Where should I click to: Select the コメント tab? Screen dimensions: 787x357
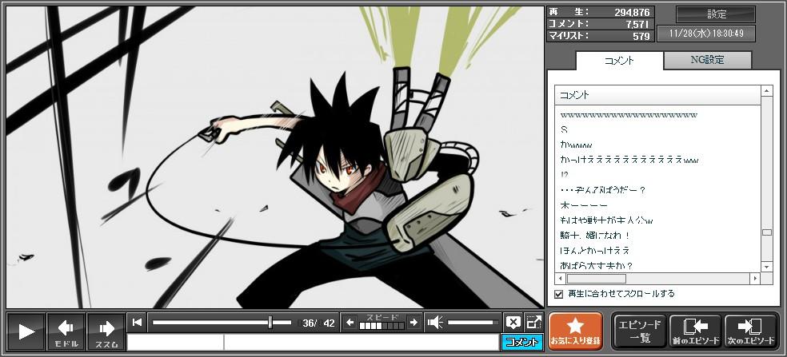[619, 61]
